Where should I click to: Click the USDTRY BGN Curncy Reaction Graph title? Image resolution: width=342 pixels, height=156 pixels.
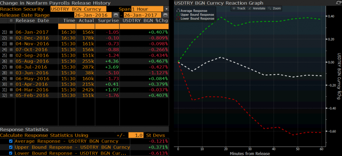pyautogui.click(x=219, y=3)
